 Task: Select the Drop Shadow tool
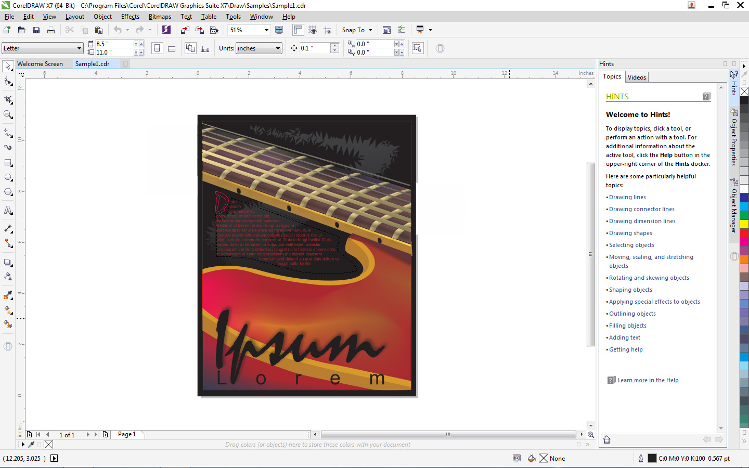click(x=8, y=262)
